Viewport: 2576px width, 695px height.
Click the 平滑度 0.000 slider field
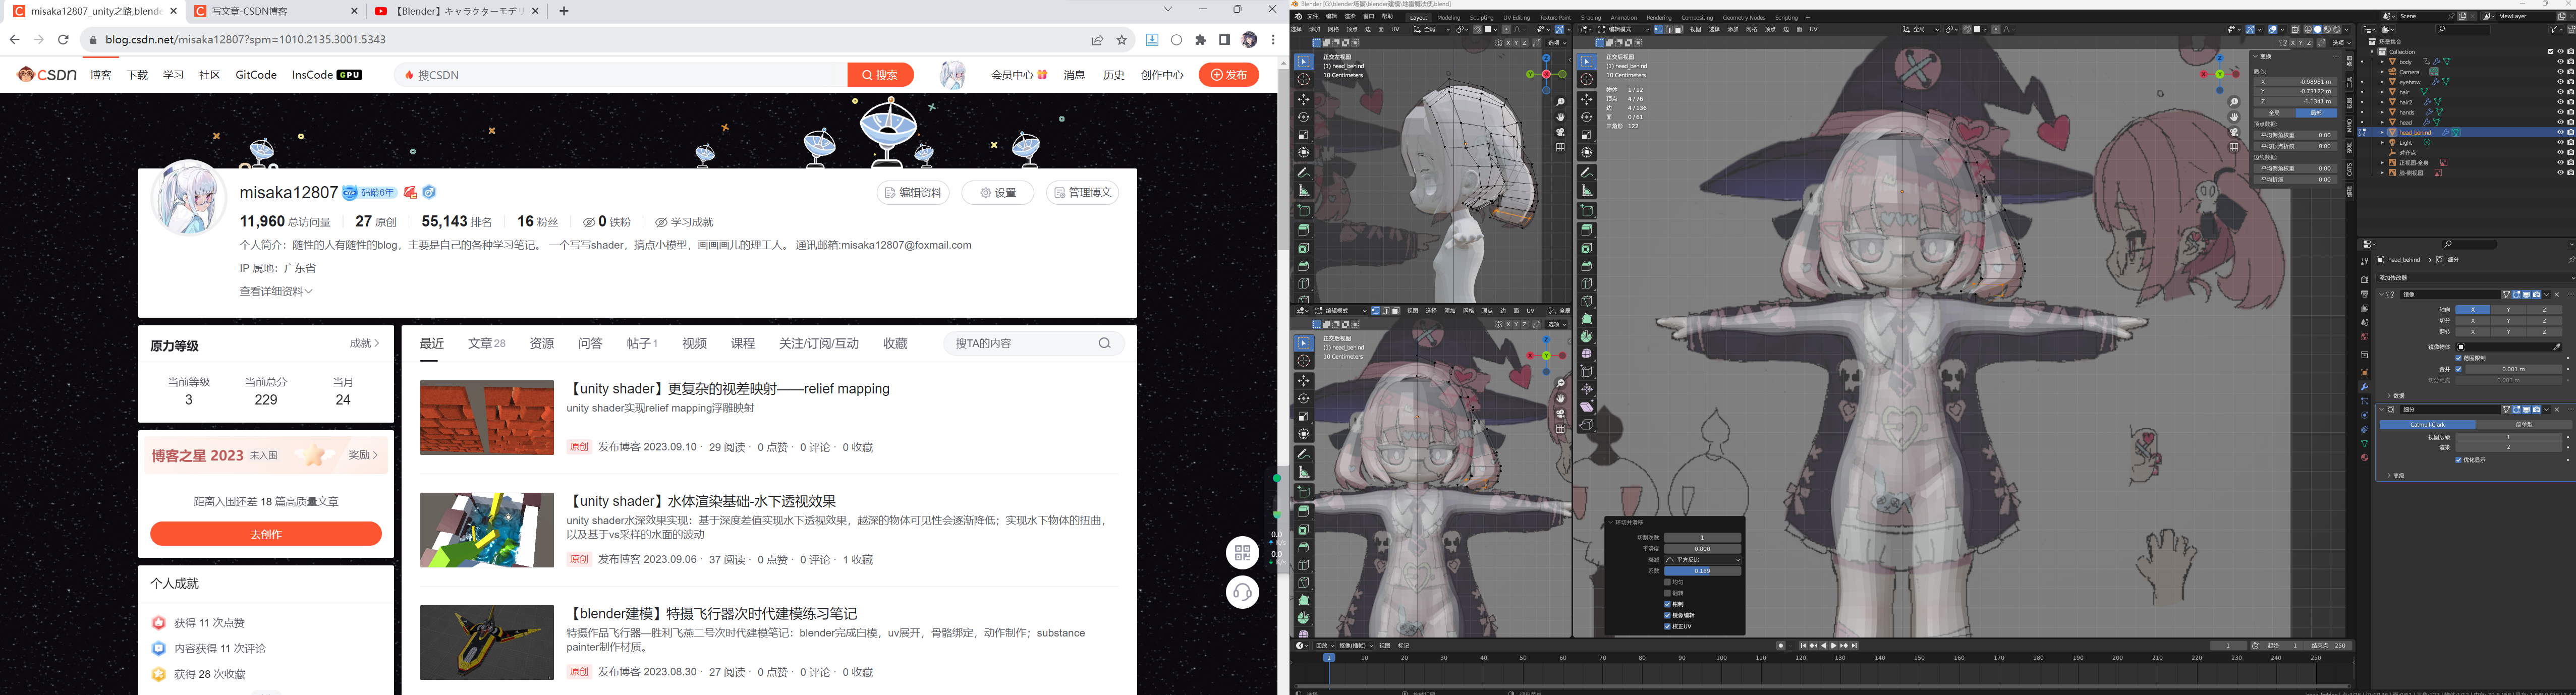click(x=1703, y=549)
